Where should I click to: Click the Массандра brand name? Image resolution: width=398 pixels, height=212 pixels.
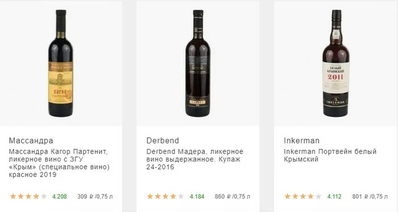point(31,141)
